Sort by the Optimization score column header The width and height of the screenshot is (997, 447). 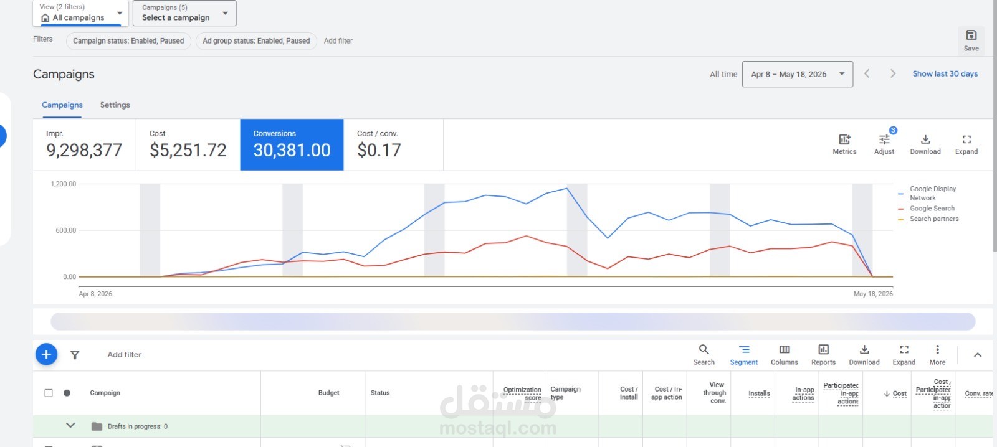click(522, 393)
